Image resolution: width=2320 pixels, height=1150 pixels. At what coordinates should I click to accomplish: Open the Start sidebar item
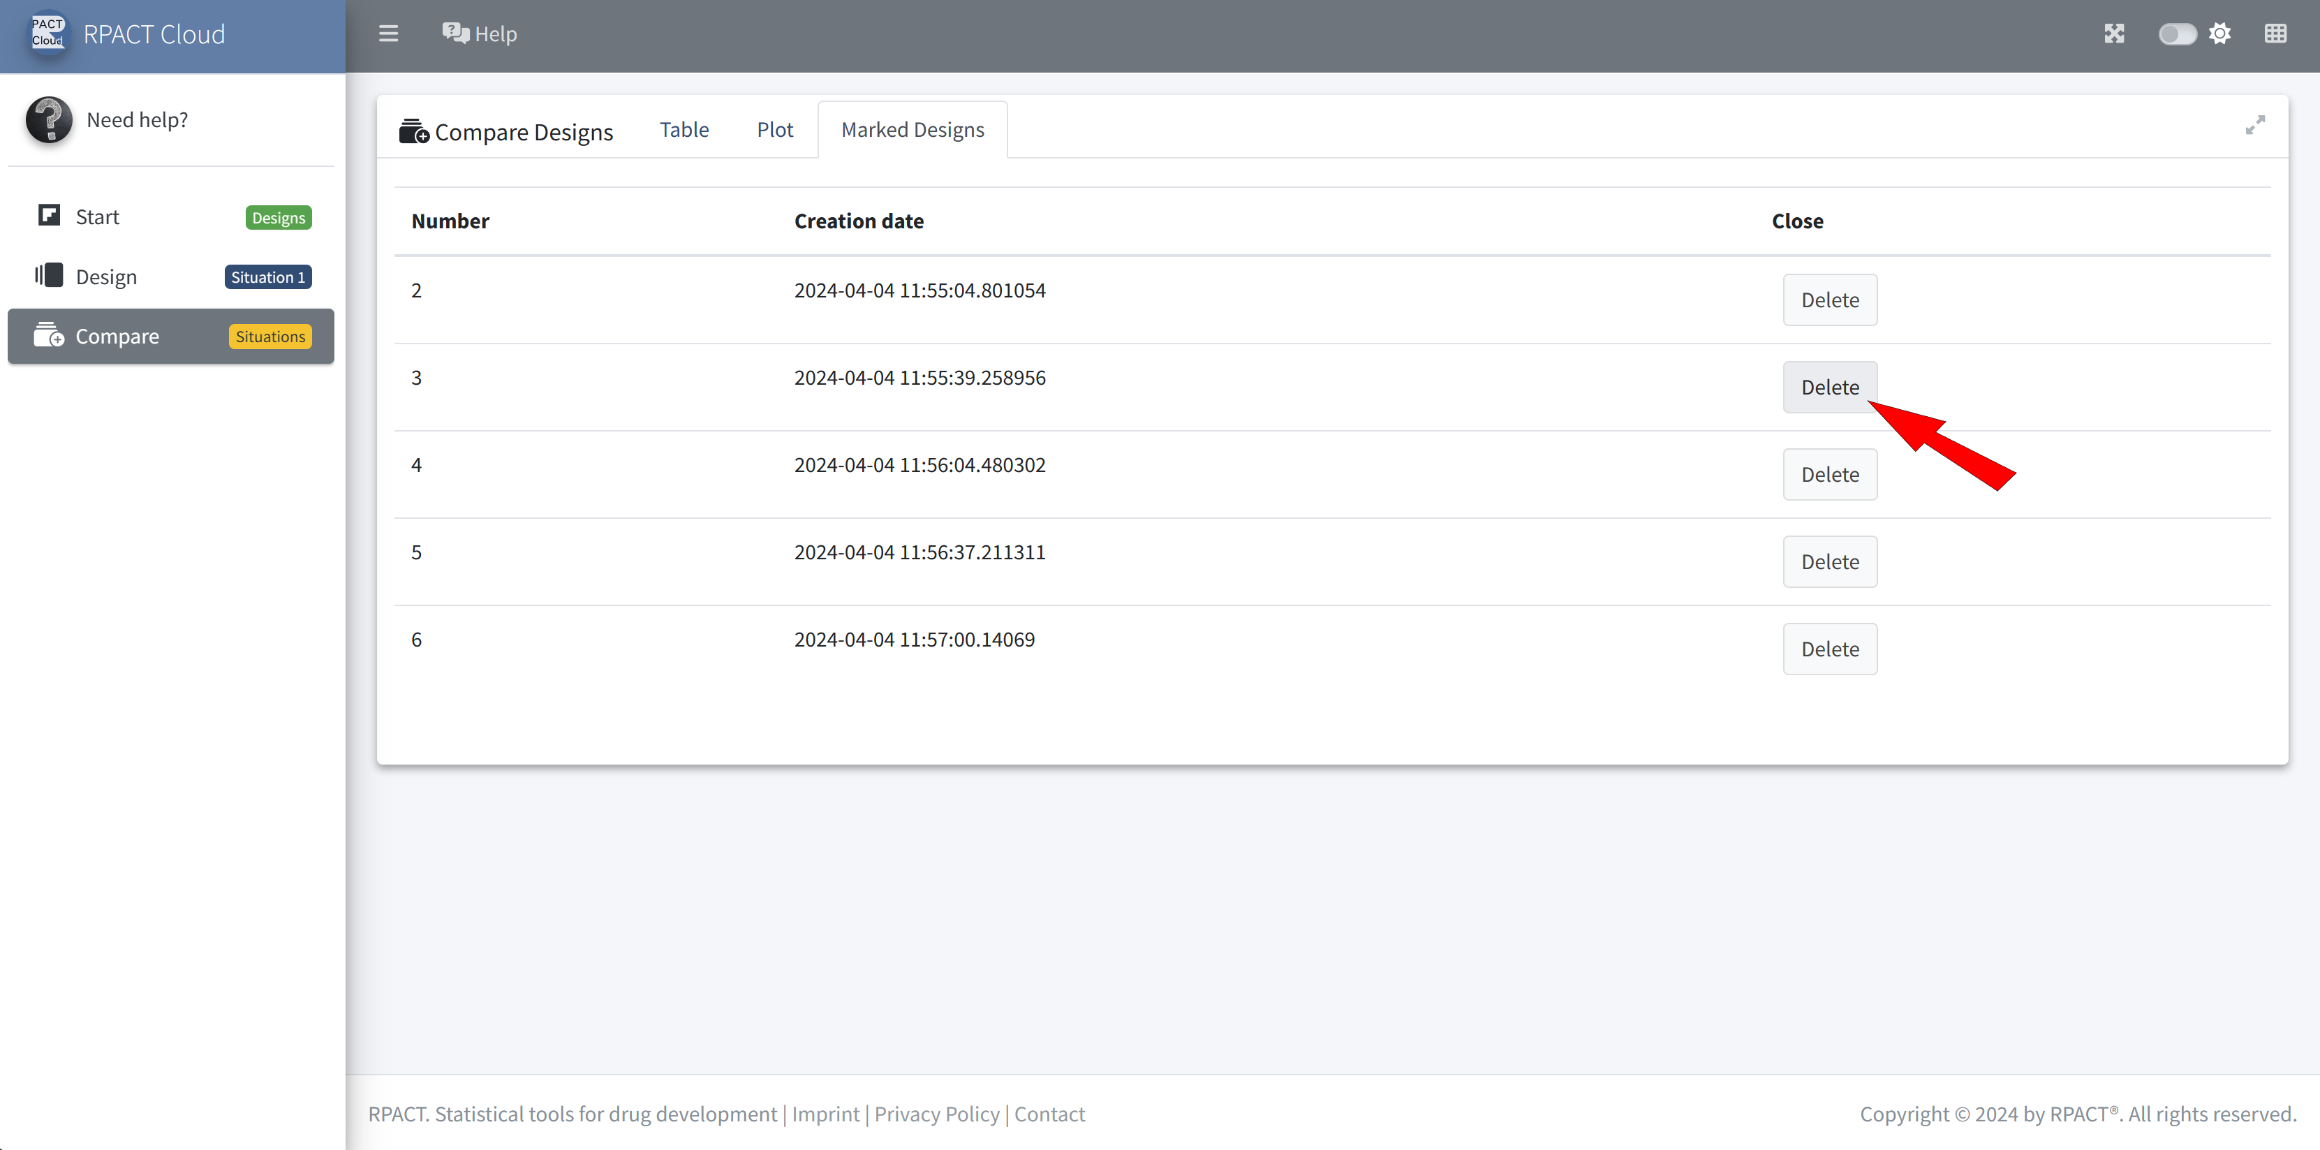coord(97,217)
